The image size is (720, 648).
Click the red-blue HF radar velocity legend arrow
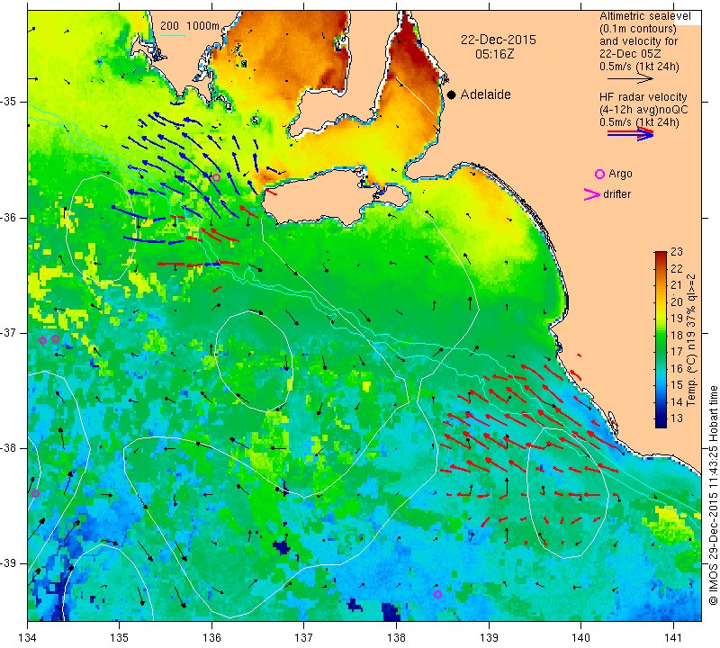[x=630, y=133]
